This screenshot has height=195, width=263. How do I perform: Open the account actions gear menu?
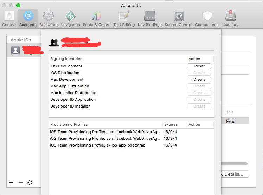point(30,183)
